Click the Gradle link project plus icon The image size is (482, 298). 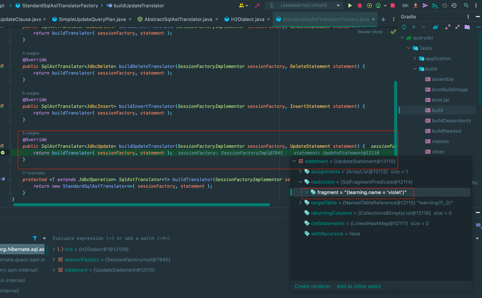coord(414,27)
